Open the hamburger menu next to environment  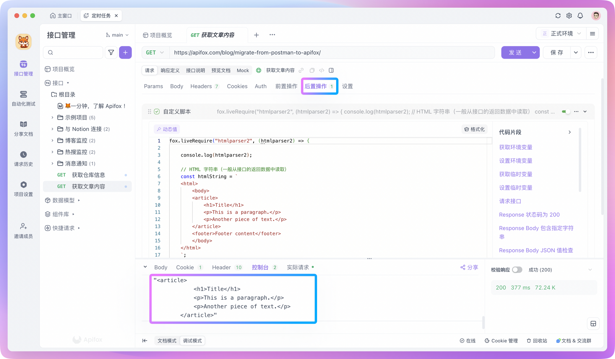pos(593,34)
